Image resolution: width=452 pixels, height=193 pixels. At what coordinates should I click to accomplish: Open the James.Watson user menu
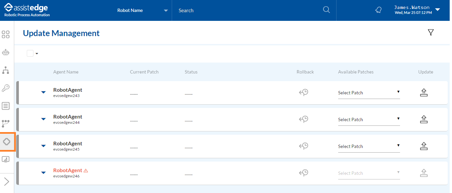click(x=417, y=10)
